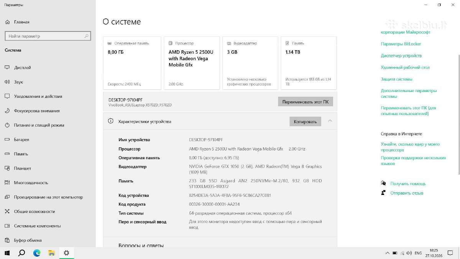Open Многозадачность icon in sidebar

[7, 183]
